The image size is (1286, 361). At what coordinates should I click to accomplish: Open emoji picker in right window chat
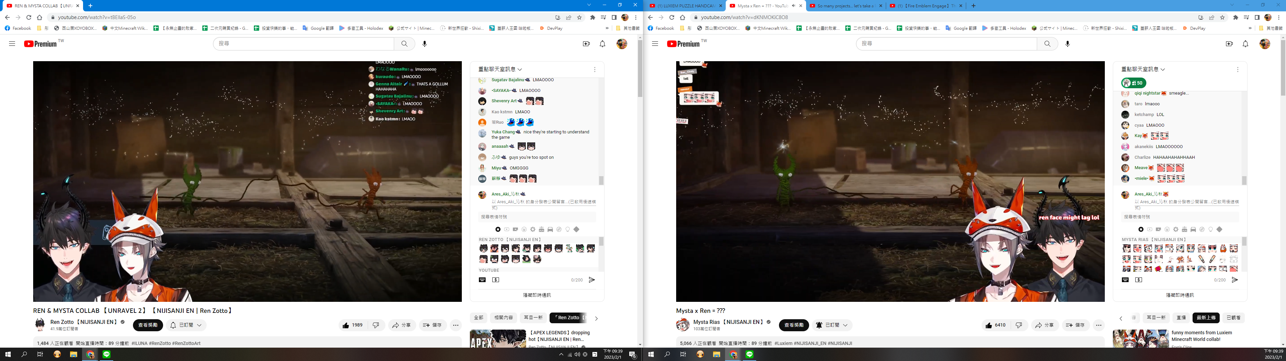[1125, 280]
